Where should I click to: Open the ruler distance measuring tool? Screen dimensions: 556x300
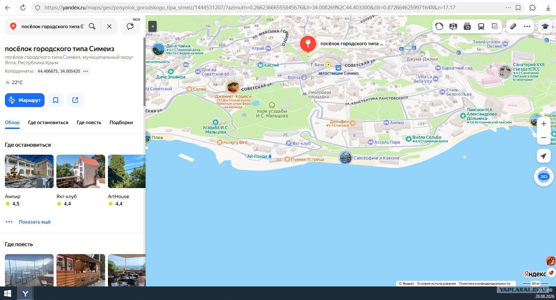point(513,26)
